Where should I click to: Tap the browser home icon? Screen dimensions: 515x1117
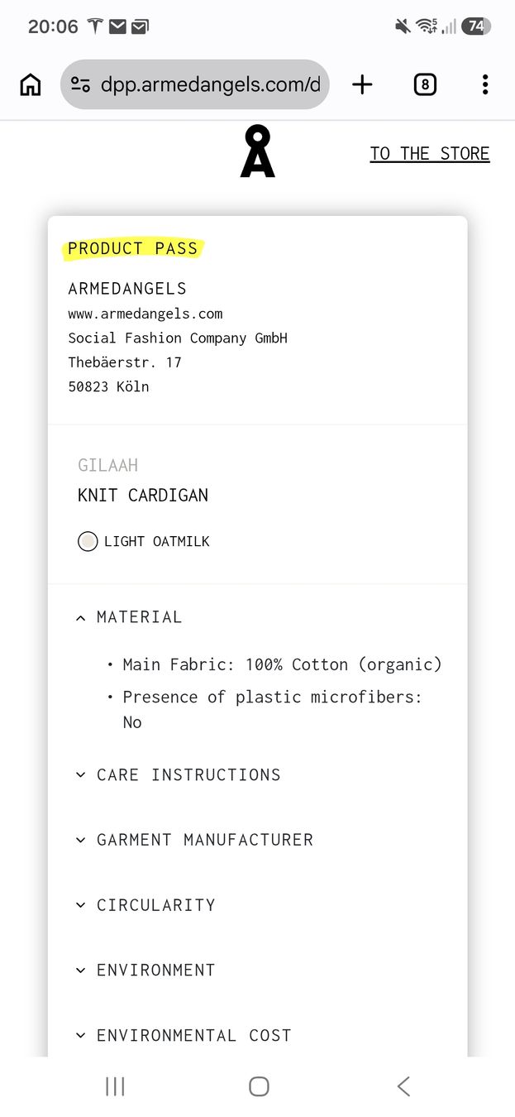(x=31, y=84)
